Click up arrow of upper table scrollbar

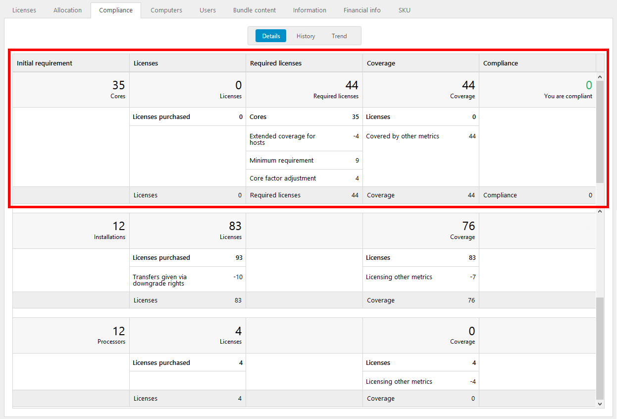600,77
